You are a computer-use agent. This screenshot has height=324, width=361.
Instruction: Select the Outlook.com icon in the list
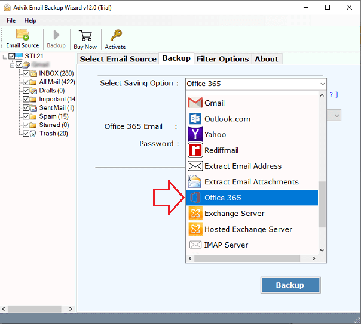[195, 119]
